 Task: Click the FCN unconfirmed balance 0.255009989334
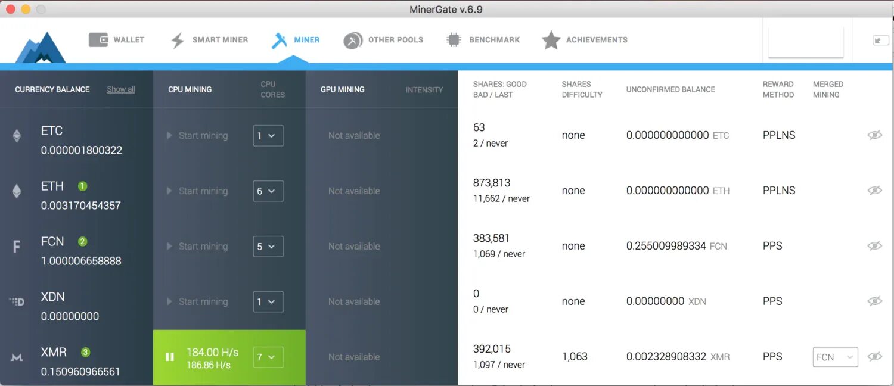point(666,246)
